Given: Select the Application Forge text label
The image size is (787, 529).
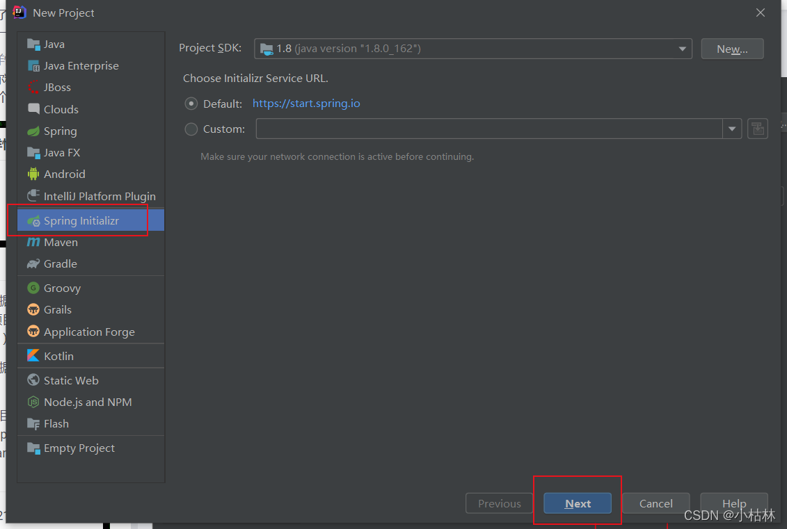Looking at the screenshot, I should [89, 332].
